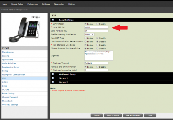Open the Diagnostics menu

click(59, 4)
